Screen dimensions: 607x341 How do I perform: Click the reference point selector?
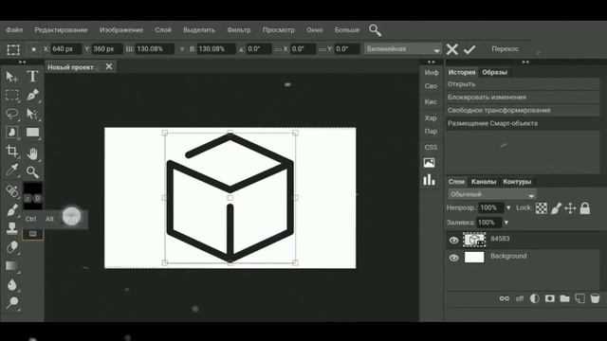(34, 49)
